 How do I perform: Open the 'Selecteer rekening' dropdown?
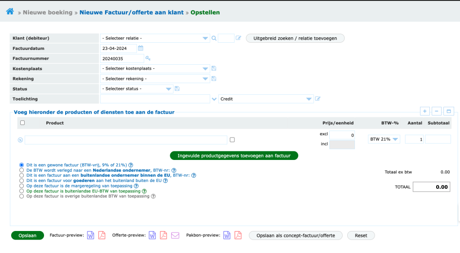click(155, 79)
